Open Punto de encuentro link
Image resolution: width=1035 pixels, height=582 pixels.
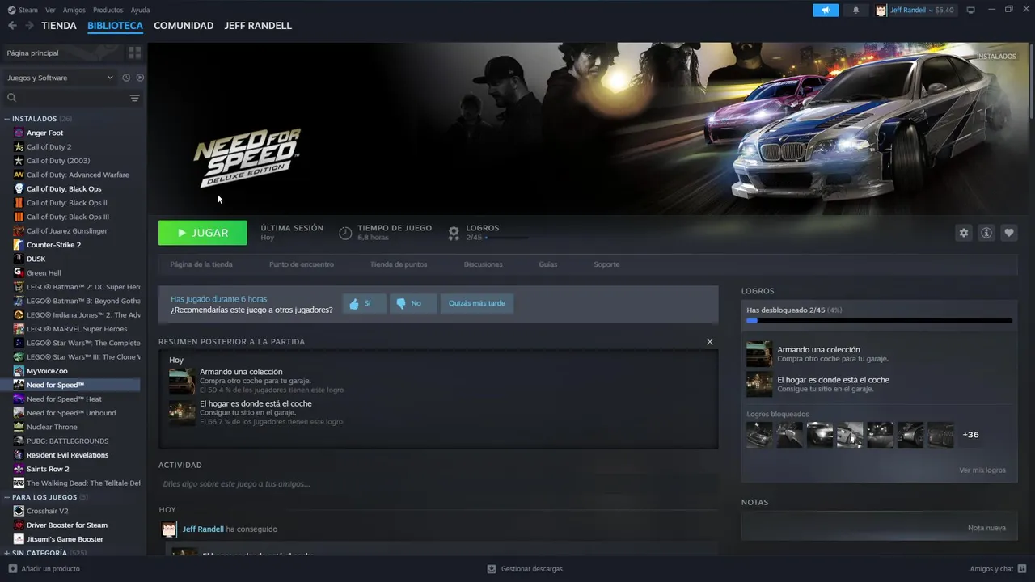(302, 264)
